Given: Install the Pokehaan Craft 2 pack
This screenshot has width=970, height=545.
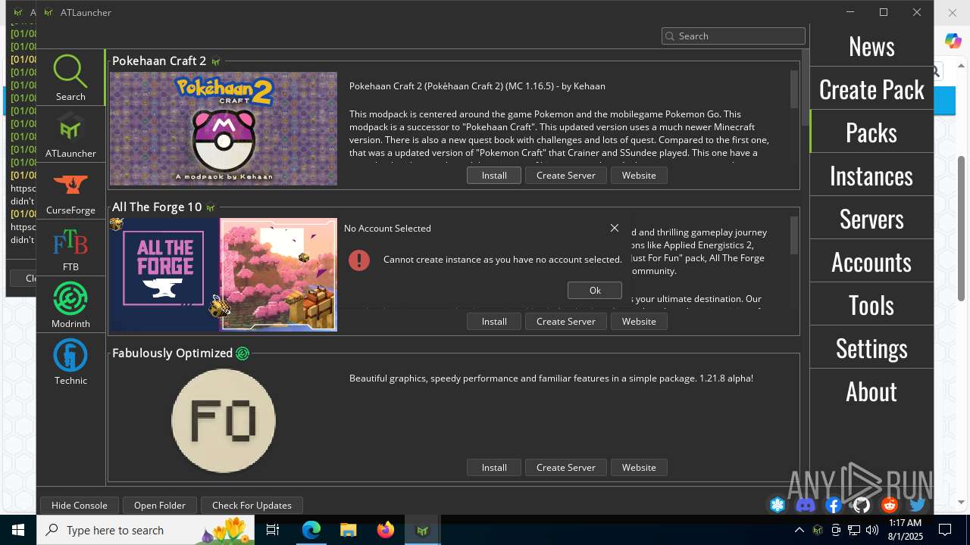Looking at the screenshot, I should pyautogui.click(x=494, y=175).
